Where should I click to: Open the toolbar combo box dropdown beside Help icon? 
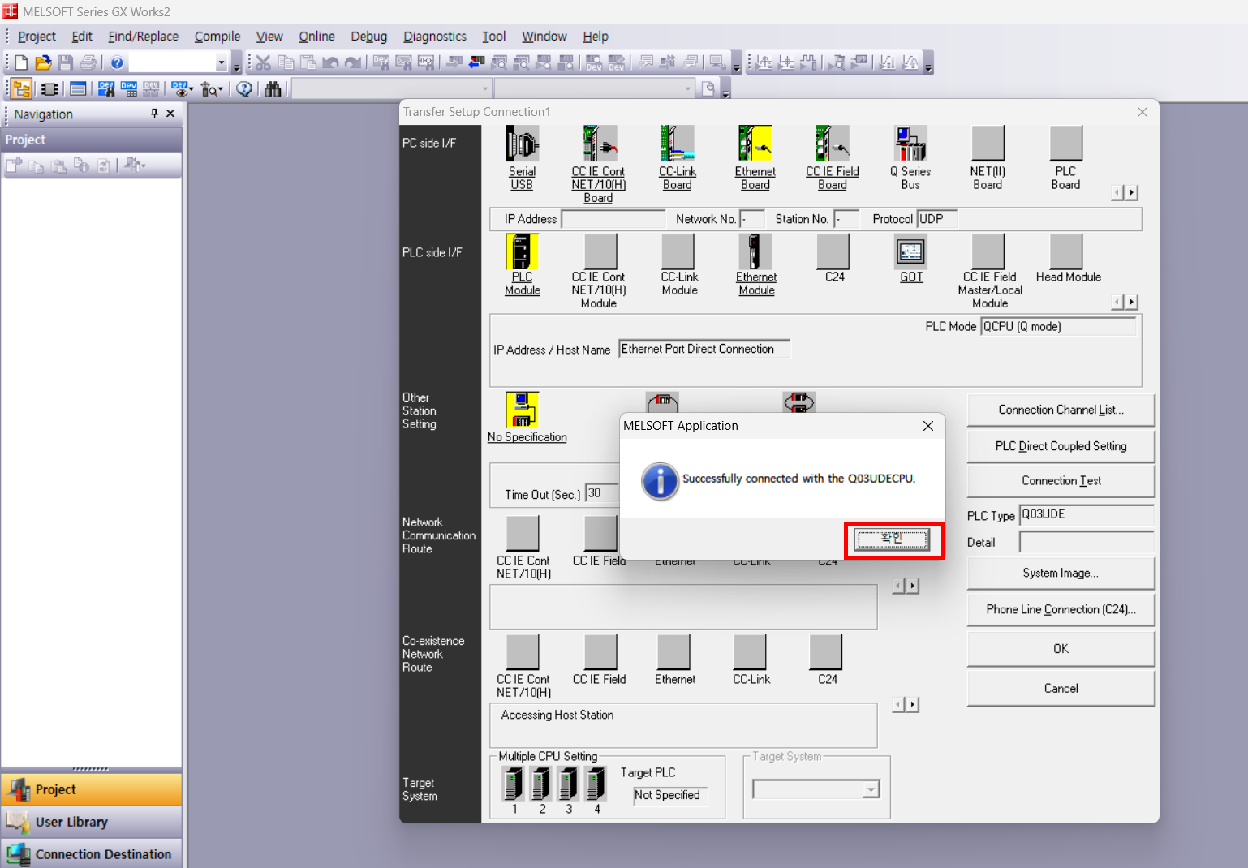coord(221,62)
